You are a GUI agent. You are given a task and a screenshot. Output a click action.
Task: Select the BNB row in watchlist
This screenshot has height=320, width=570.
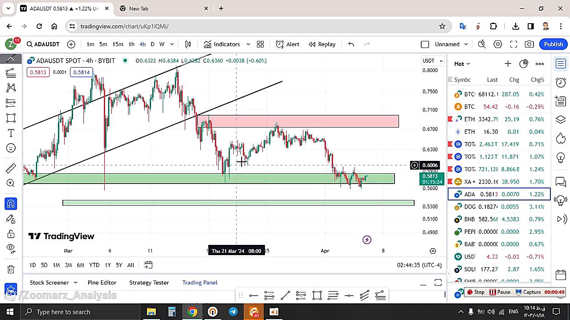499,219
